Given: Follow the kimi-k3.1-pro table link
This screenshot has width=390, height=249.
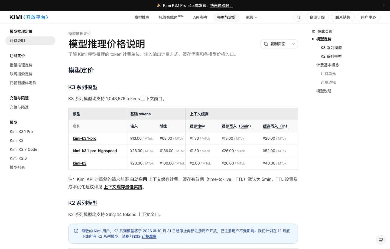Looking at the screenshot, I should tap(84, 138).
